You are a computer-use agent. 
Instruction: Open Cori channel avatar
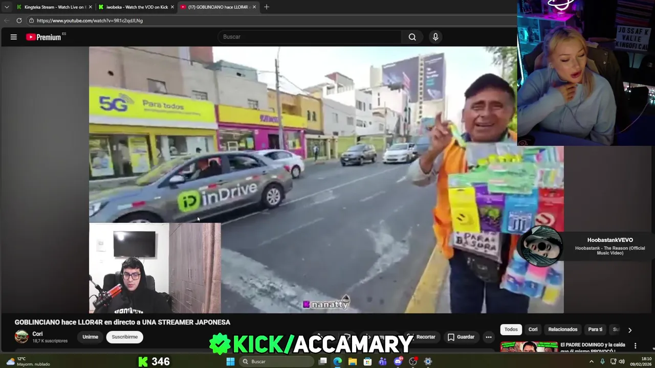(x=21, y=336)
